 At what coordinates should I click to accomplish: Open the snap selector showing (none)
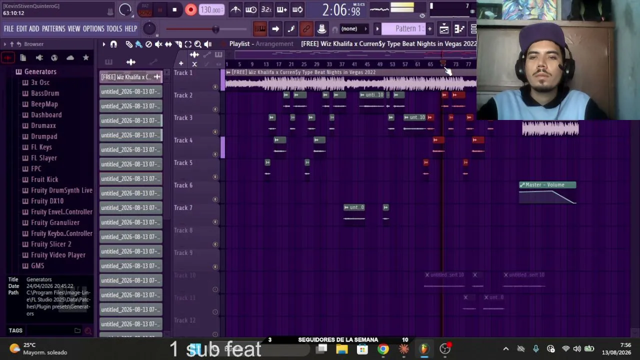(354, 28)
